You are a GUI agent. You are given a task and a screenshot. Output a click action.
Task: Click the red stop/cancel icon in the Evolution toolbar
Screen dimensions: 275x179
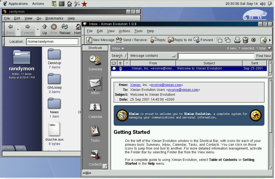tap(253, 40)
